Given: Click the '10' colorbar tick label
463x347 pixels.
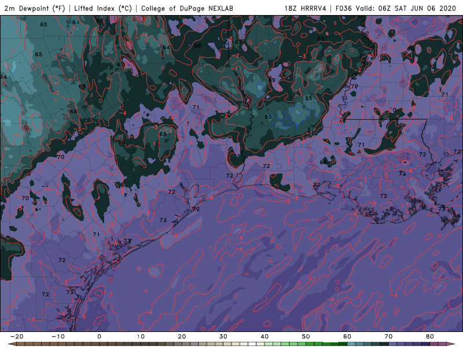Looking at the screenshot, I should point(141,337).
